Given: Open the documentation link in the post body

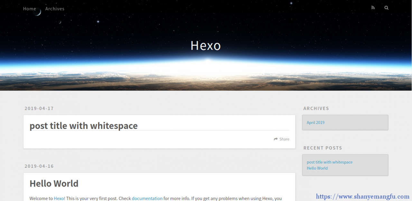Looking at the screenshot, I should point(147,198).
